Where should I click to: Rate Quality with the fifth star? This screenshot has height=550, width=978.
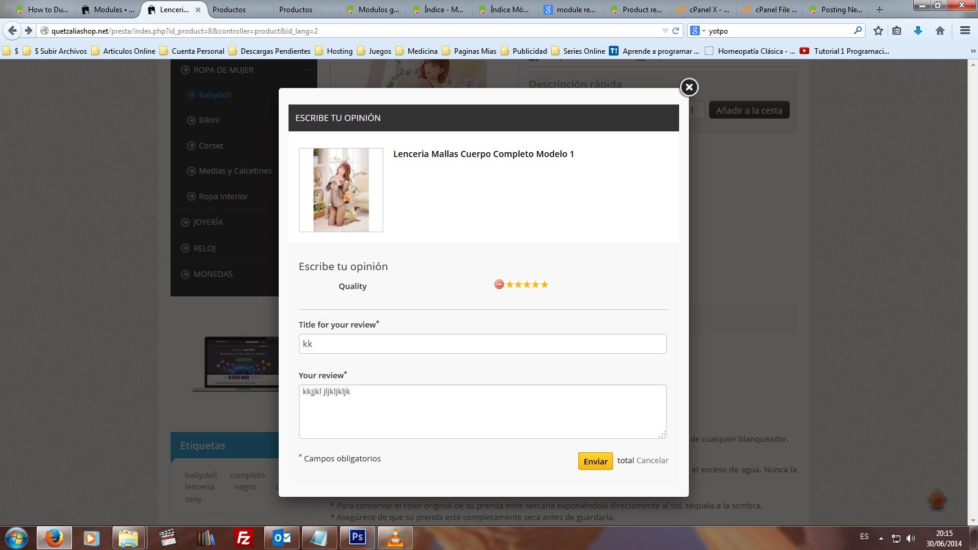tap(545, 284)
